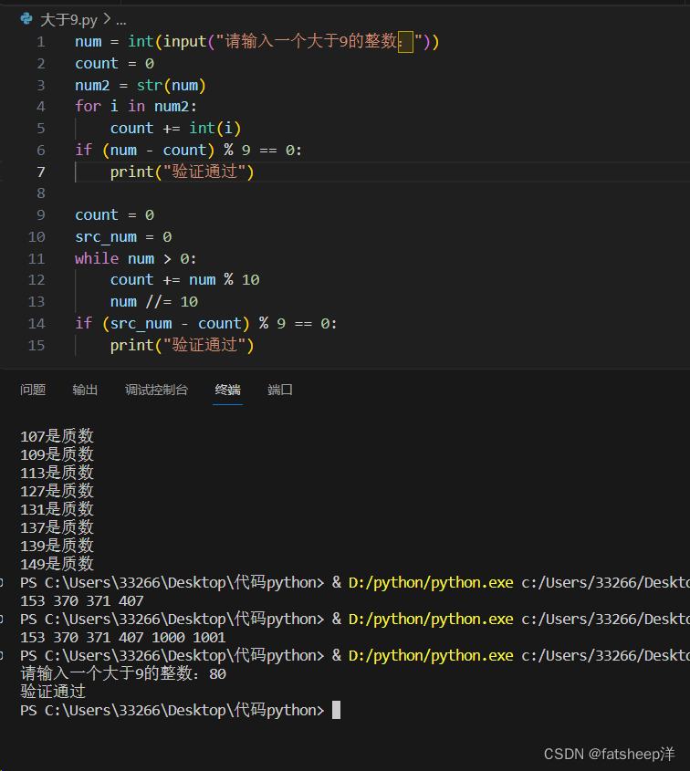Click terminal line '请输入一个大于9的整数: 80'

123,673
